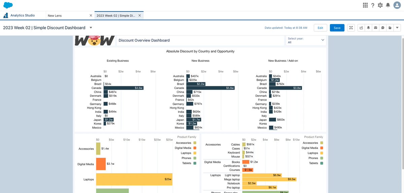Click Laptops swatch in left chart legend

pyautogui.click(x=195, y=153)
